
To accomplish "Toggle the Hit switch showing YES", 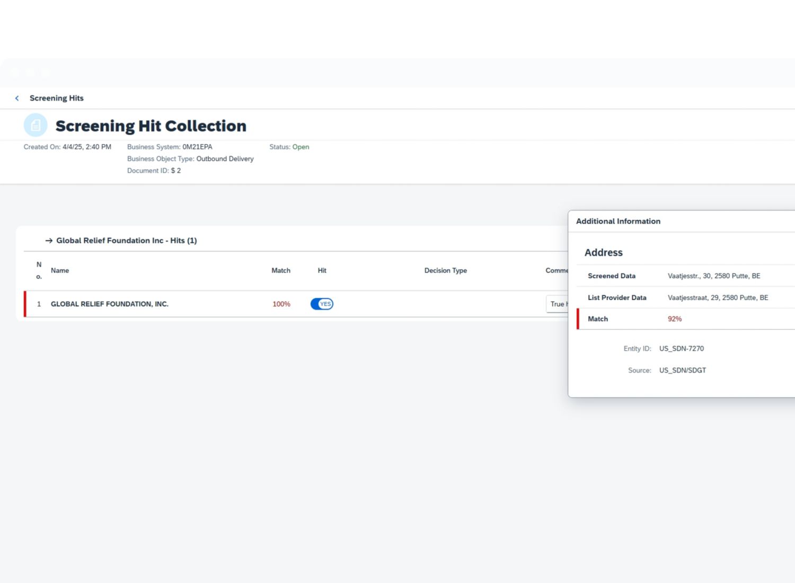I will point(322,304).
